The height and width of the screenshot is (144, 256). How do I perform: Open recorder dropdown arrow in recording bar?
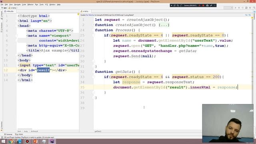(172, 5)
